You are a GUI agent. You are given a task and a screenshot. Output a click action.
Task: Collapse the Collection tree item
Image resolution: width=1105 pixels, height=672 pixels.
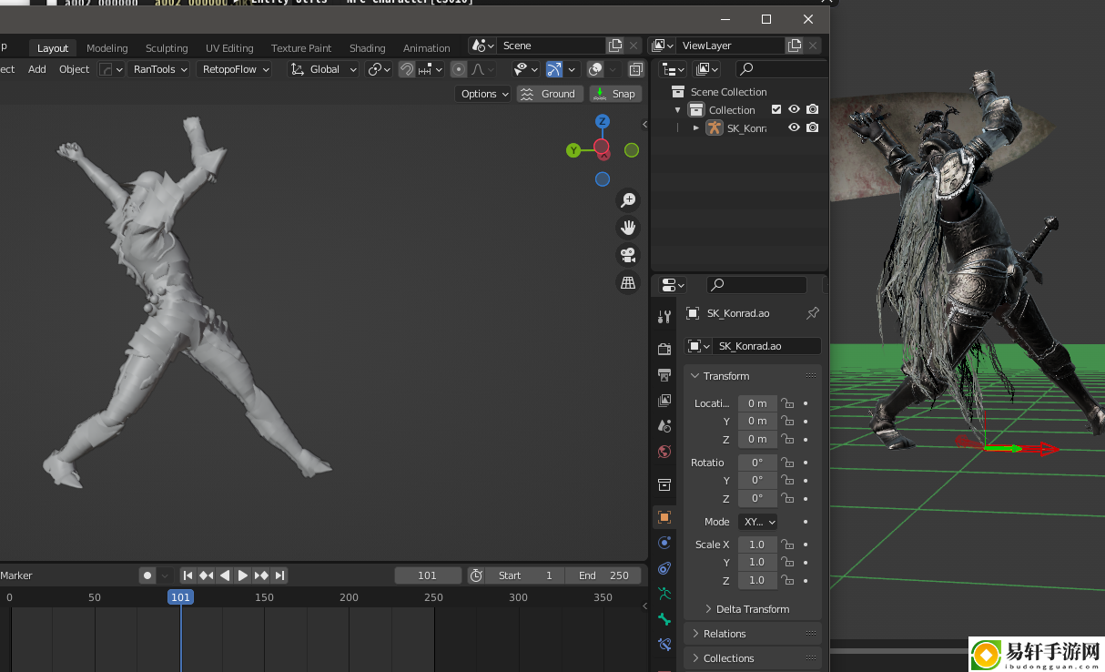point(678,110)
